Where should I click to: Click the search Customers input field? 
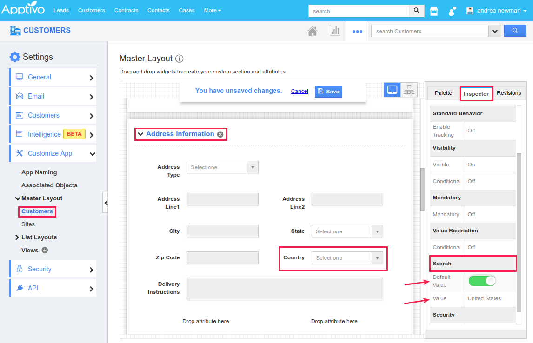coord(429,31)
